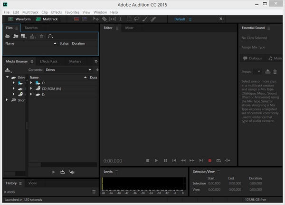Open the Multitrack menu
The height and width of the screenshot is (205, 285).
(x=30, y=12)
